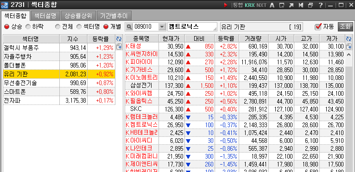The image size is (355, 172).
Task: Sort by the 고가 column header
Action: tap(306, 39)
